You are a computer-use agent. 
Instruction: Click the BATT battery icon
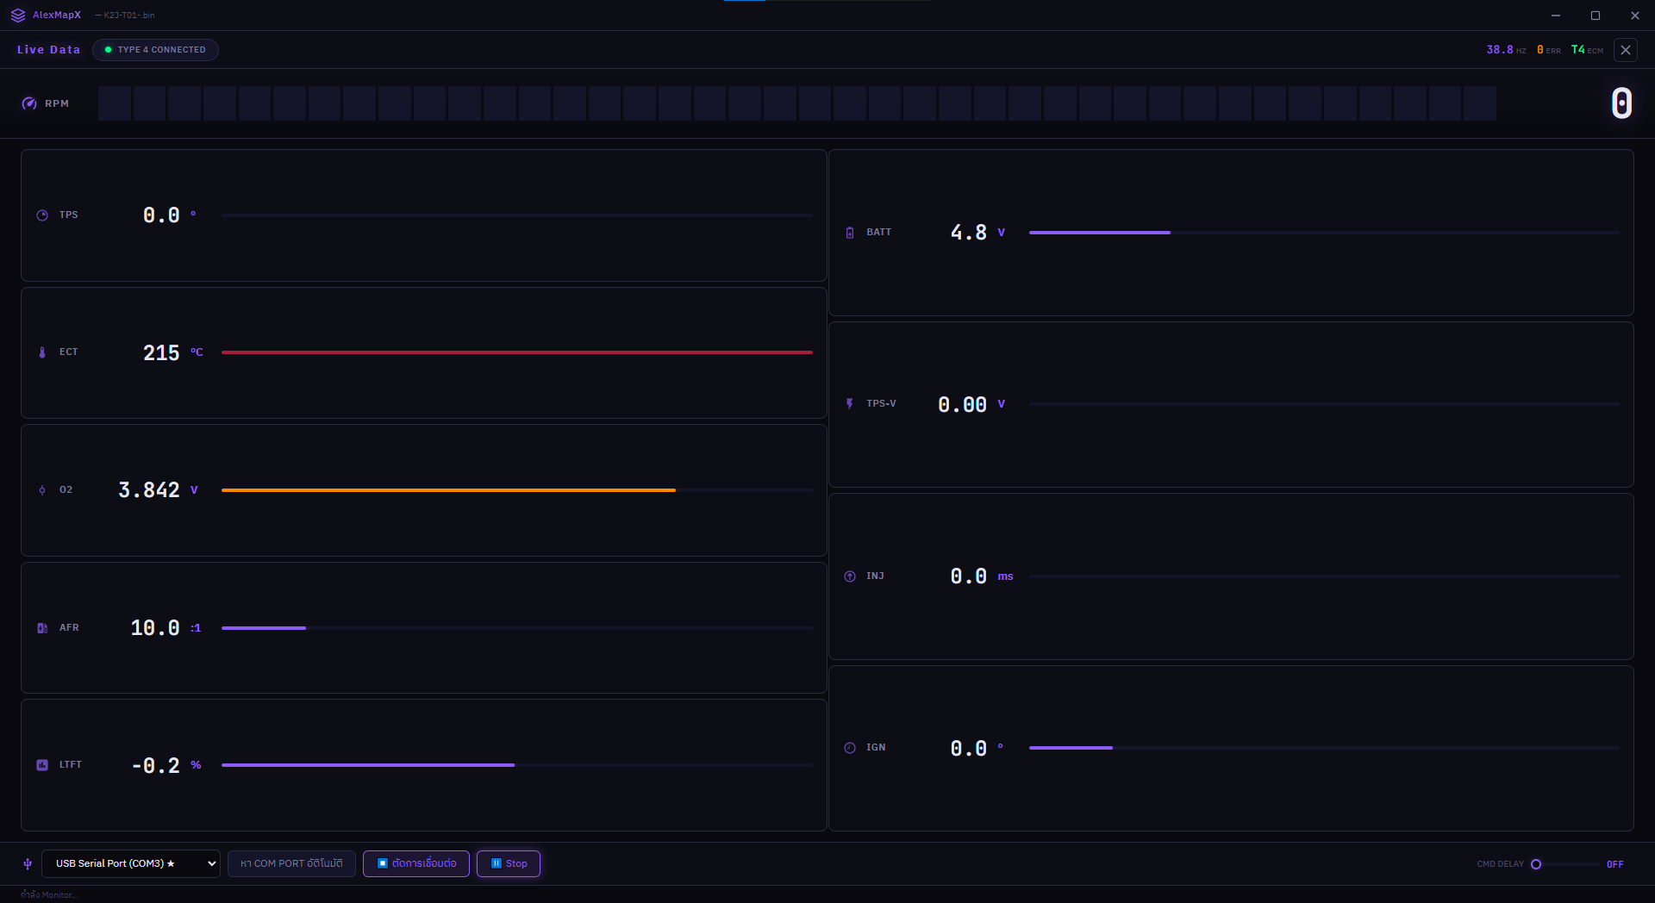pos(850,231)
